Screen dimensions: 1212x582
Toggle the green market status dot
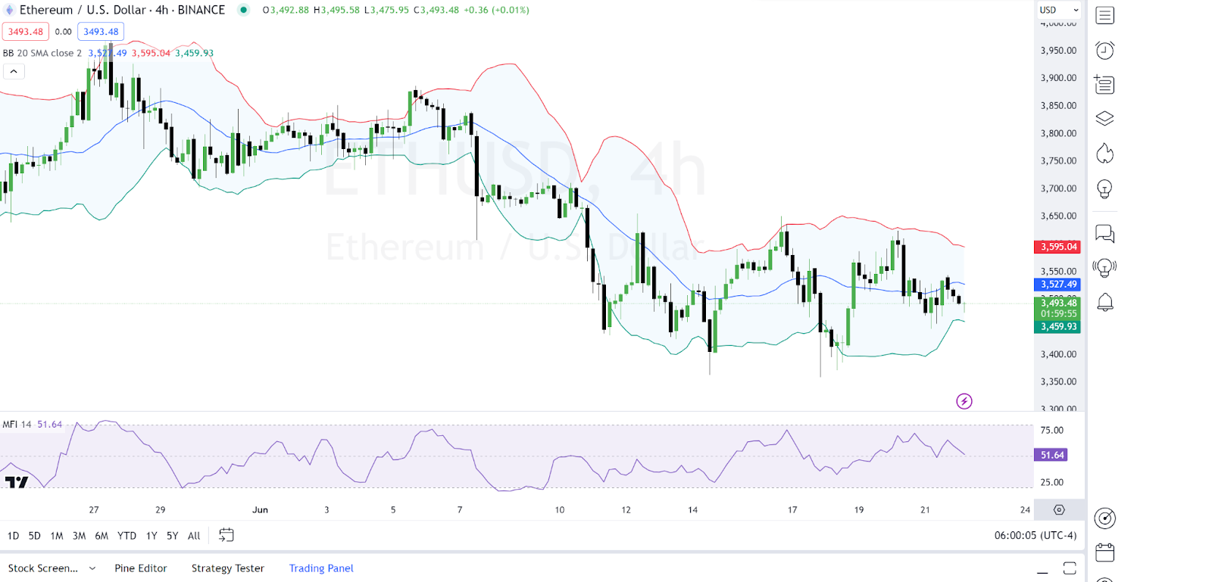point(243,10)
